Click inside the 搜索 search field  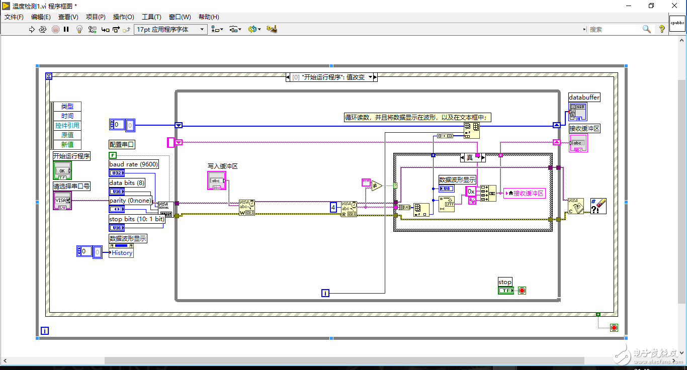point(615,30)
